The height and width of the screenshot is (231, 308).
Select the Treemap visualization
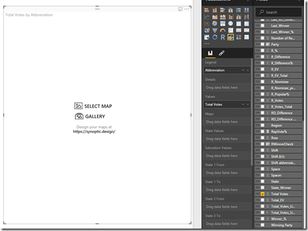222,24
